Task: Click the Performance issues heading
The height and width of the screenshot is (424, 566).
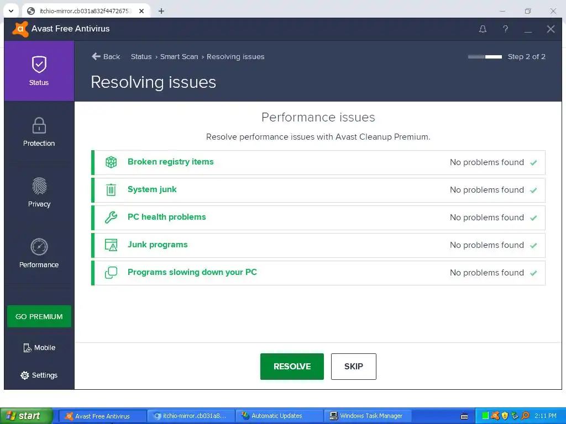Action: [x=318, y=117]
